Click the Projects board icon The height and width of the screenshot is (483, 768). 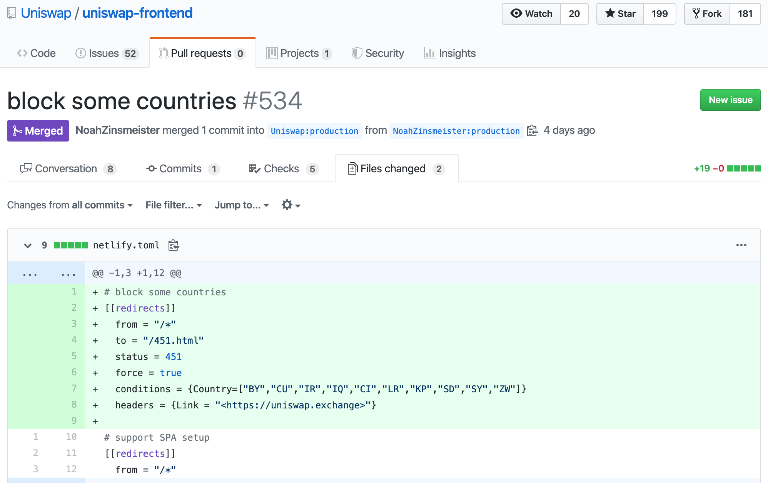click(272, 53)
